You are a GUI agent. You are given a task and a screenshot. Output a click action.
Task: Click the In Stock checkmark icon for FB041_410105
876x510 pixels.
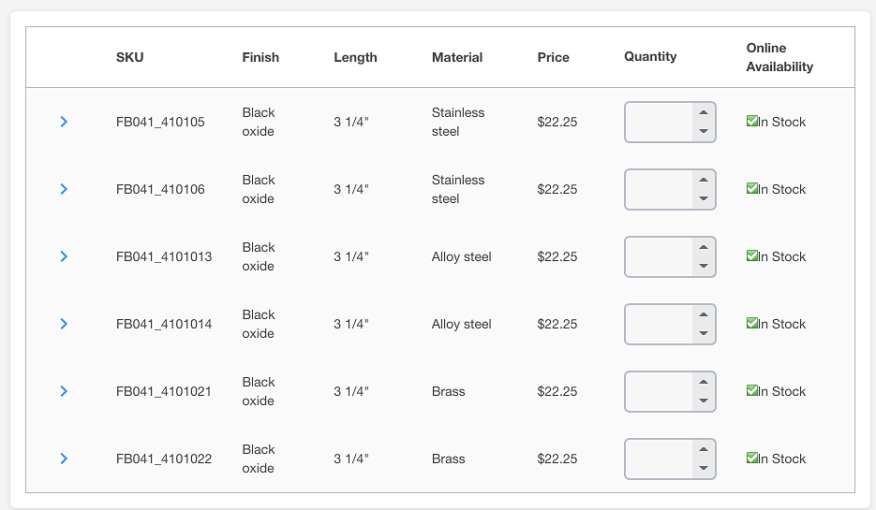pyautogui.click(x=752, y=121)
